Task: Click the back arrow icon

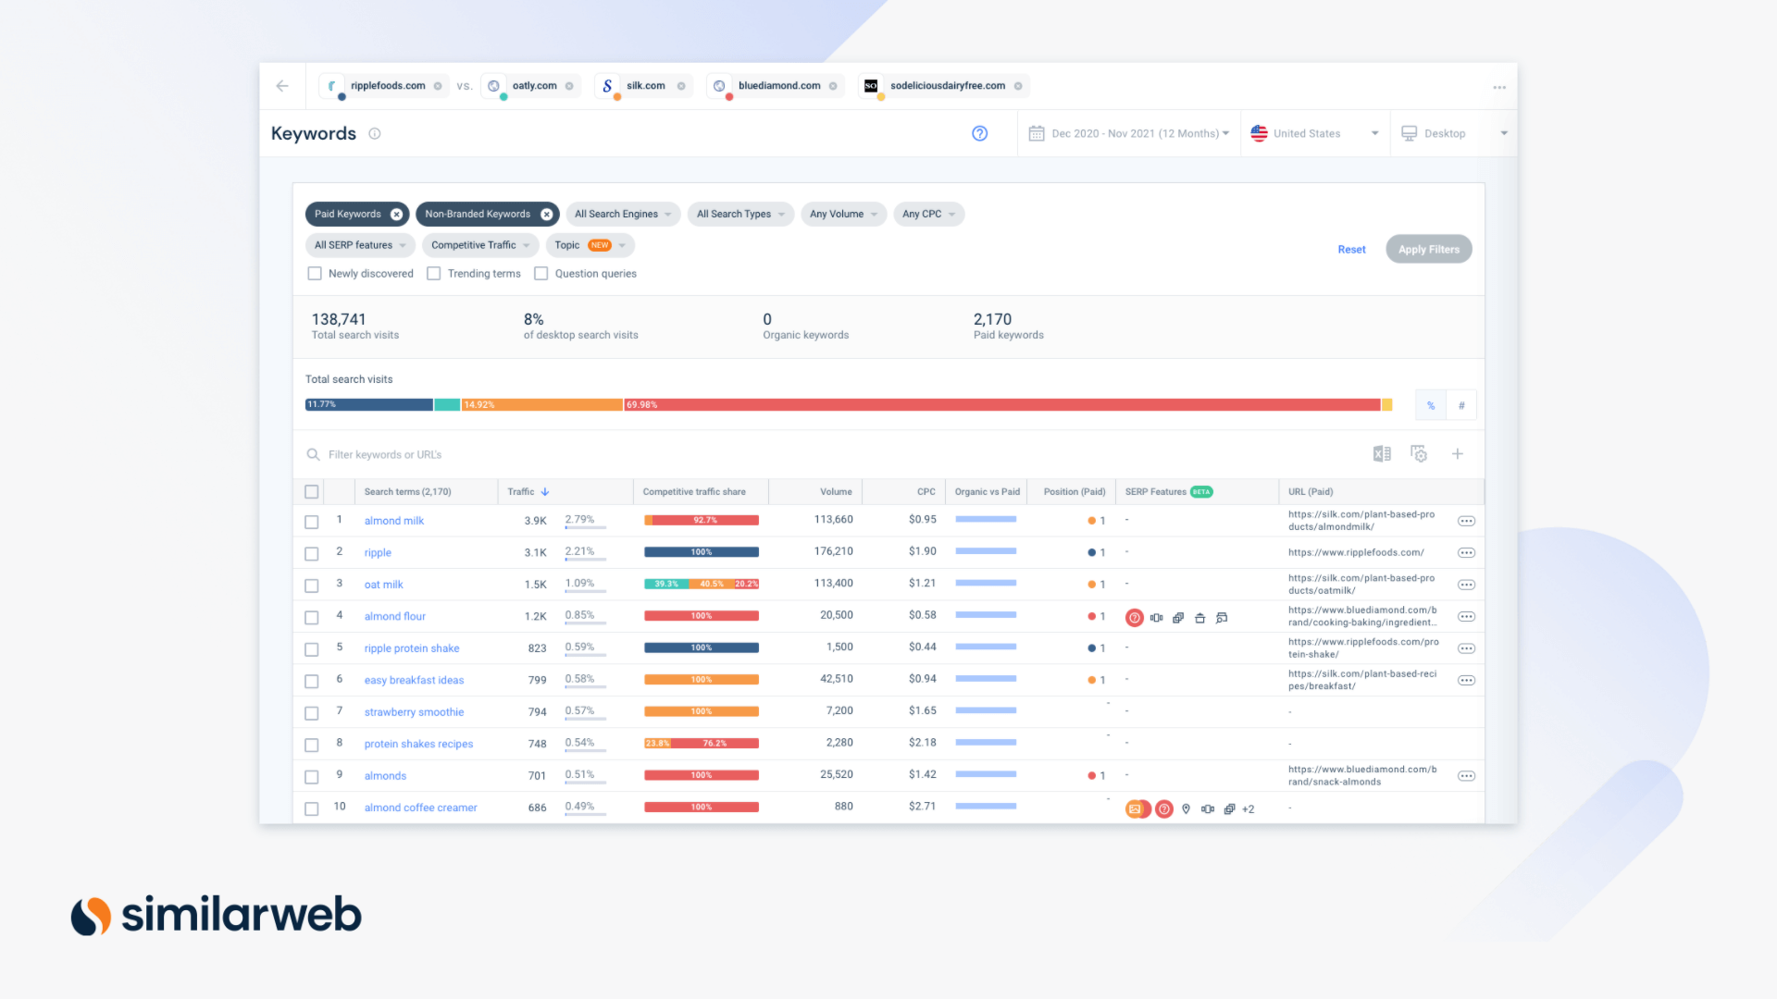Action: tap(282, 86)
